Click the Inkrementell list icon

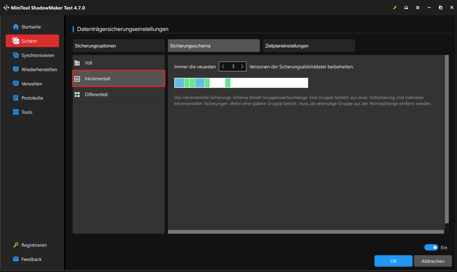coord(77,79)
